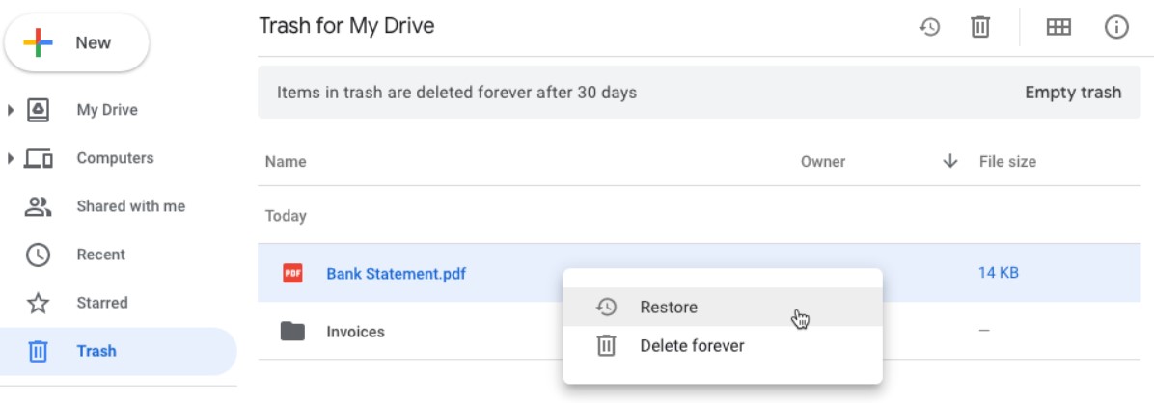Open Trash in the sidebar

[119, 351]
